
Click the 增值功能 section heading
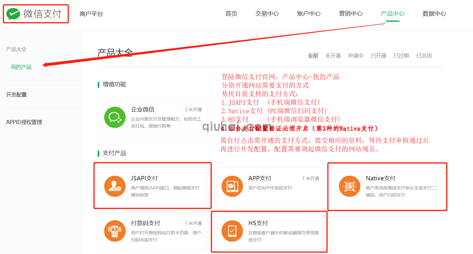click(x=114, y=84)
